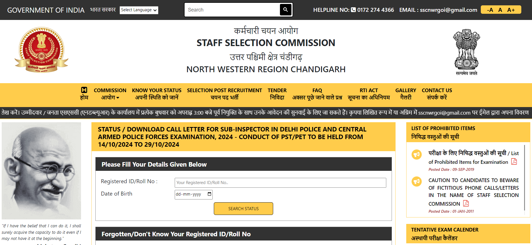Image resolution: width=532 pixels, height=245 pixels.
Task: Open the fictitious calls caution PDF icon
Action: click(466, 203)
